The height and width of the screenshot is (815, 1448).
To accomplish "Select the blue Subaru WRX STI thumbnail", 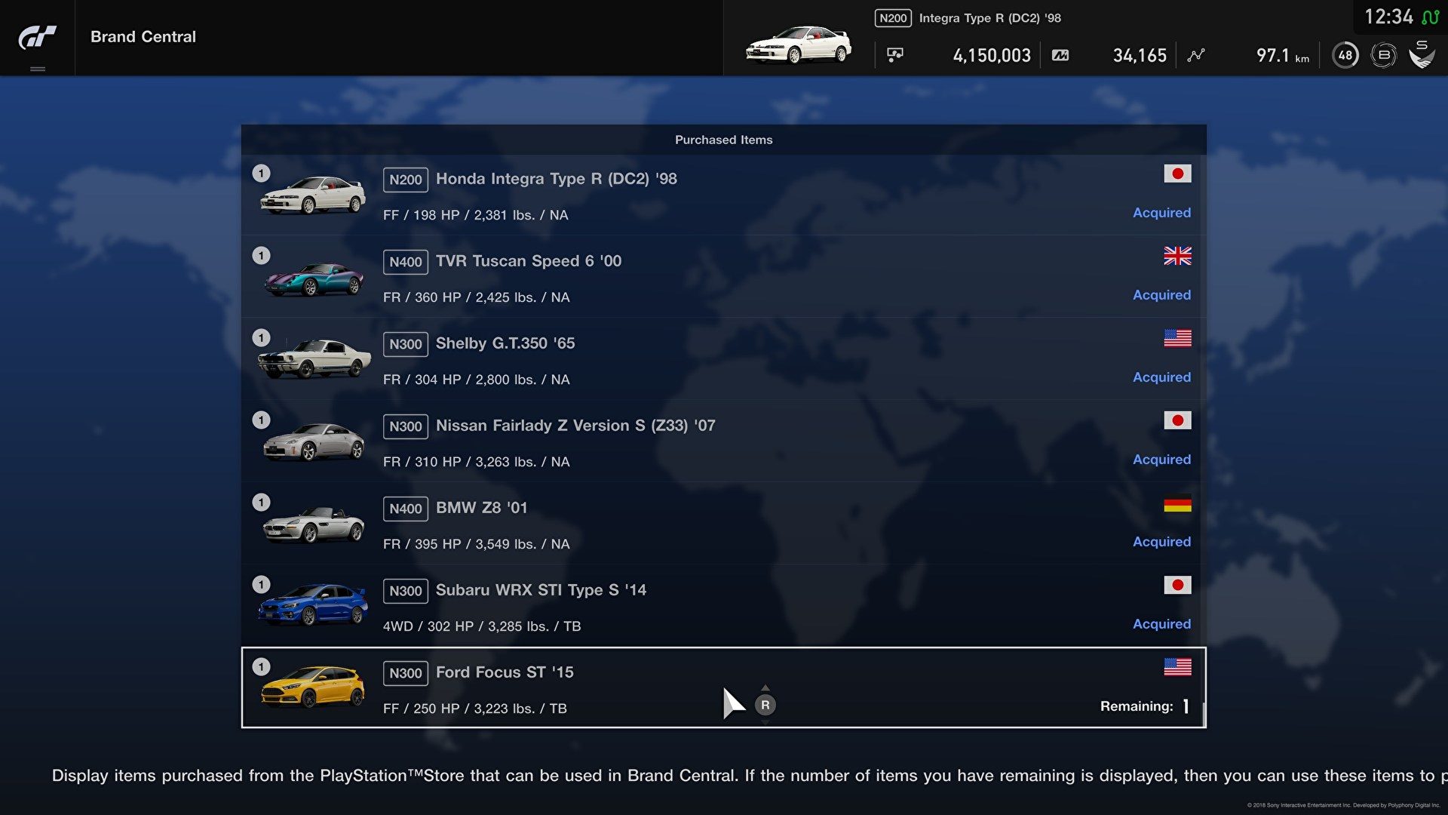I will click(x=313, y=604).
